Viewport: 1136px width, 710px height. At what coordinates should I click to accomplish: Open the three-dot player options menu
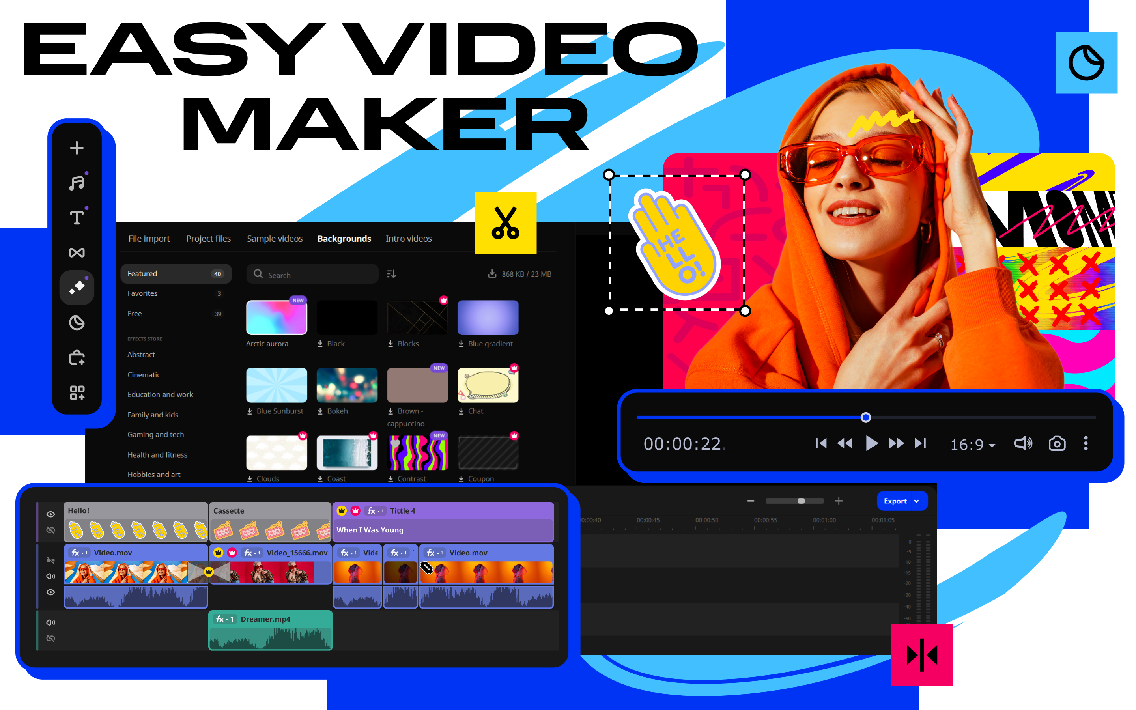point(1085,444)
